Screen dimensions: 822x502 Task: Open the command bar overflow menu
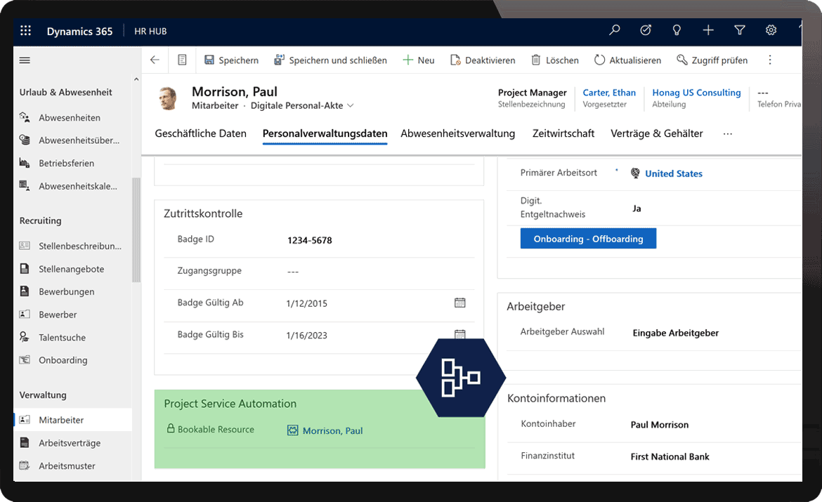point(770,60)
